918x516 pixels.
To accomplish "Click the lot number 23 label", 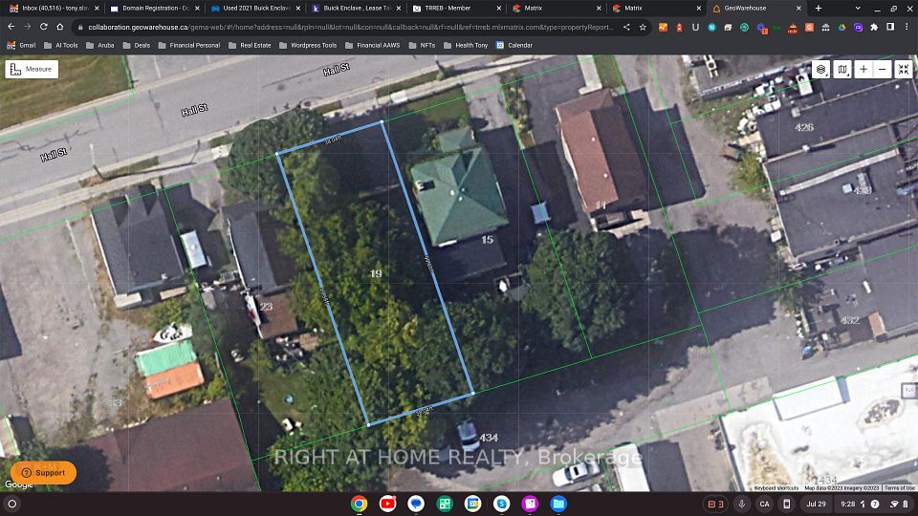I will tap(266, 307).
